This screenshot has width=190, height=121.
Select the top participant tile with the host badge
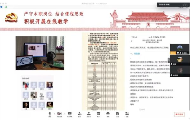click(180, 49)
